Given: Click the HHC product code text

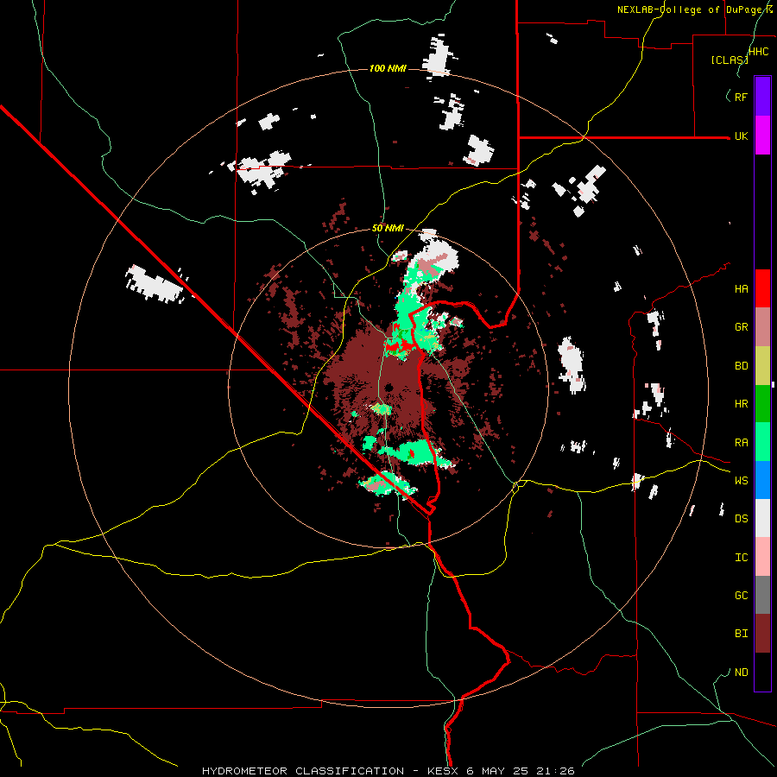Looking at the screenshot, I should [759, 52].
